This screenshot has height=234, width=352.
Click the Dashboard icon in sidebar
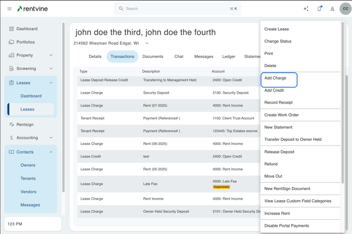[11, 29]
